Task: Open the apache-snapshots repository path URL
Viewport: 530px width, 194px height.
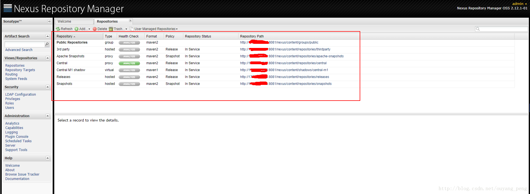Action: tap(292, 56)
